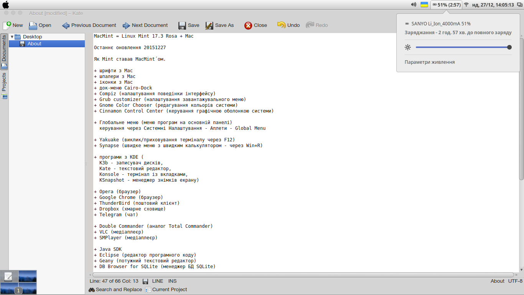Click the Line: 47 of 66 status

[x=114, y=281]
